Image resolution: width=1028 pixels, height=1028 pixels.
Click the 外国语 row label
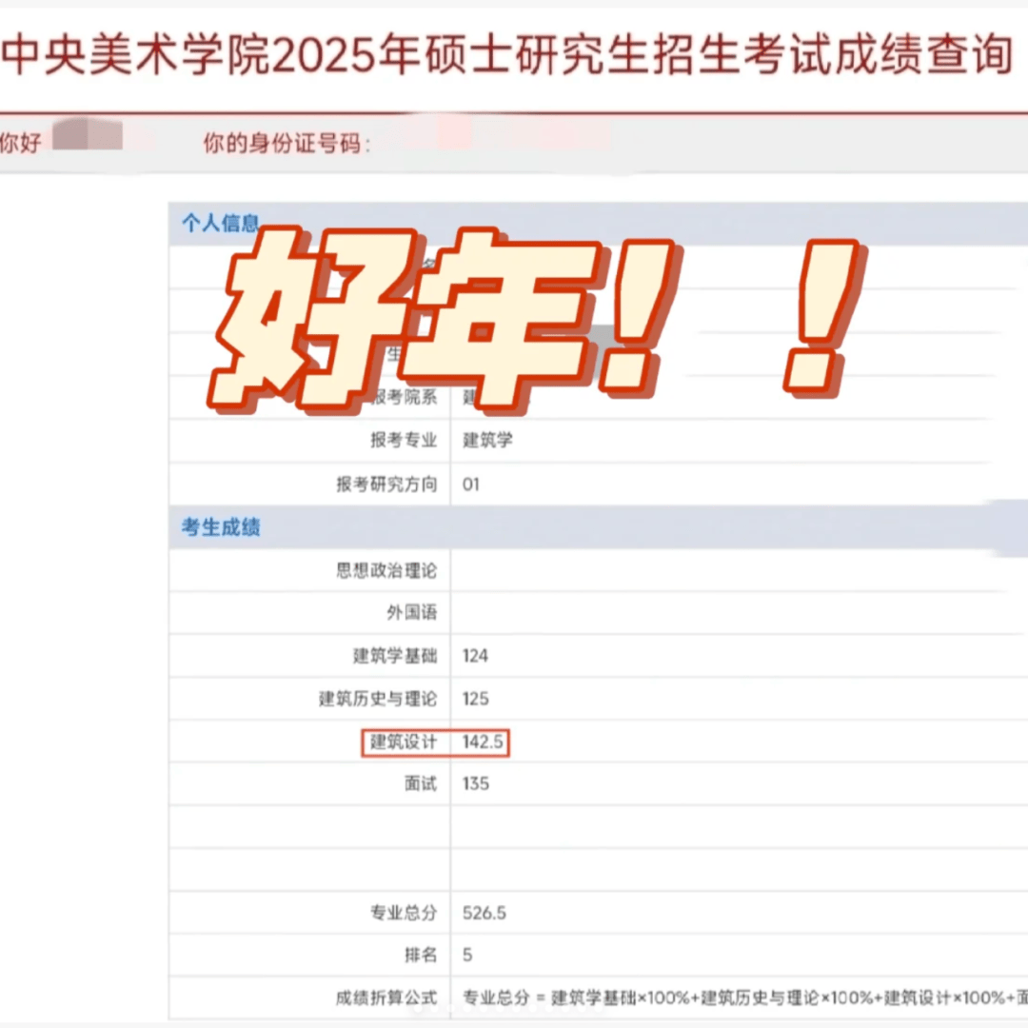(x=412, y=612)
